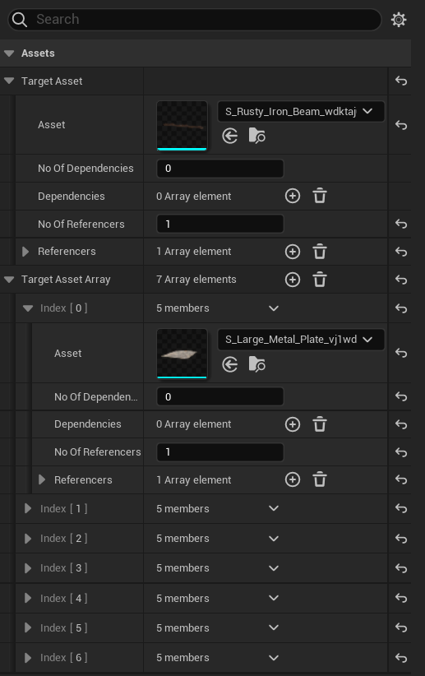Reset Index [ 5 ] to default
The image size is (425, 676).
click(x=401, y=627)
